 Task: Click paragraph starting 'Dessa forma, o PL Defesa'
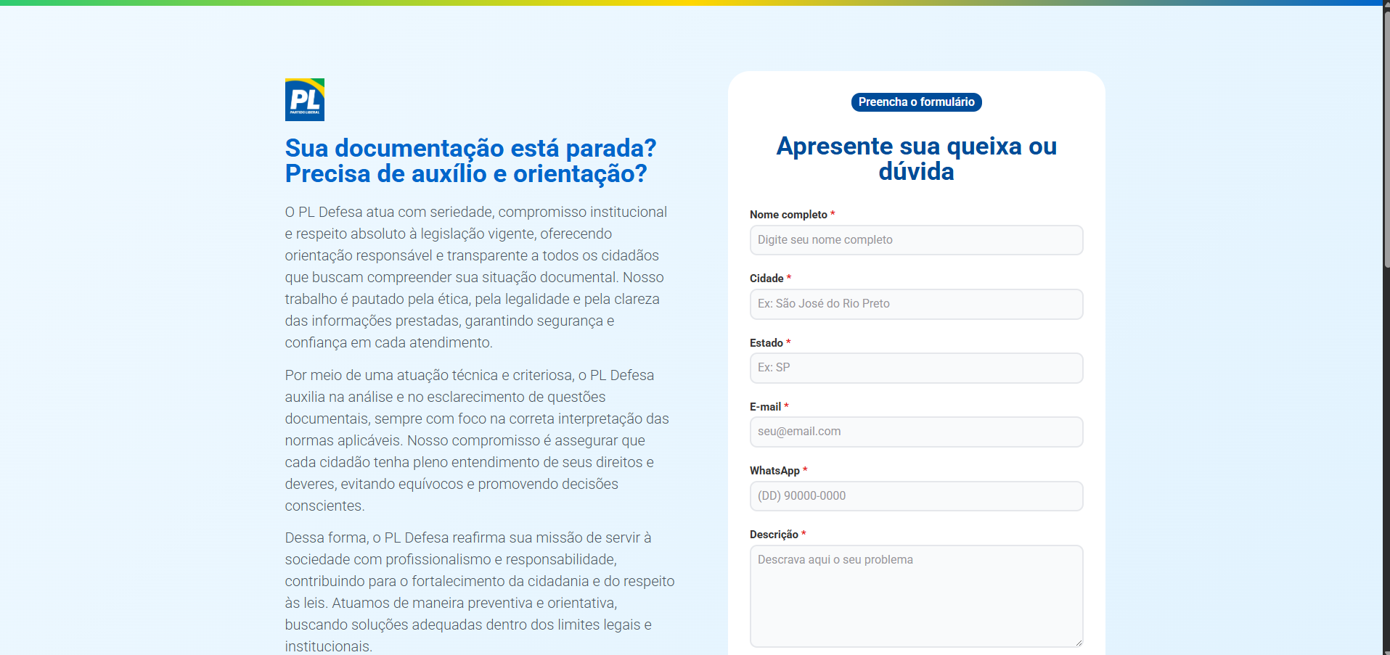click(480, 592)
